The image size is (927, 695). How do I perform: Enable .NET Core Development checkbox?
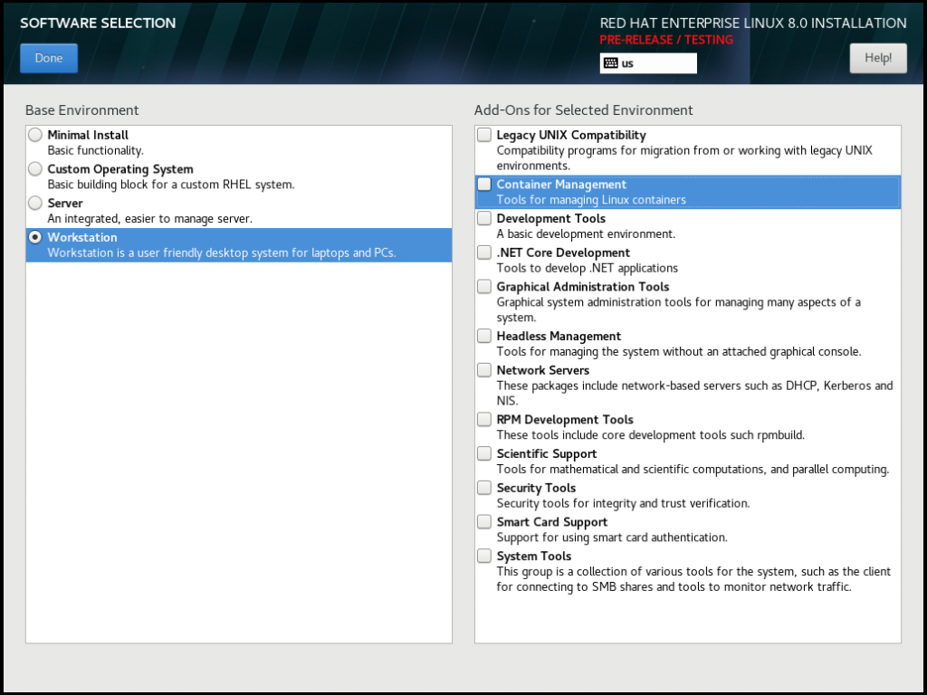(x=484, y=252)
